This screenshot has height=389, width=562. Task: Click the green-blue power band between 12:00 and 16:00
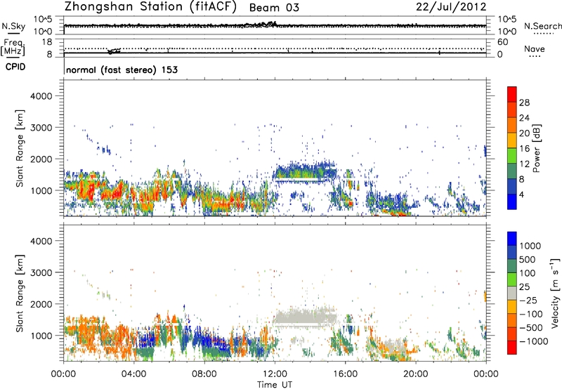click(306, 172)
